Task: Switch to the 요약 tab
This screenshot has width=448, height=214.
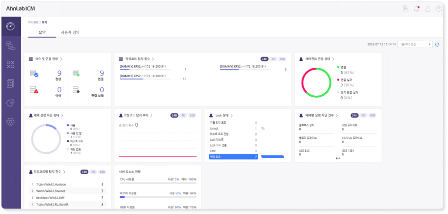Action: (42, 32)
